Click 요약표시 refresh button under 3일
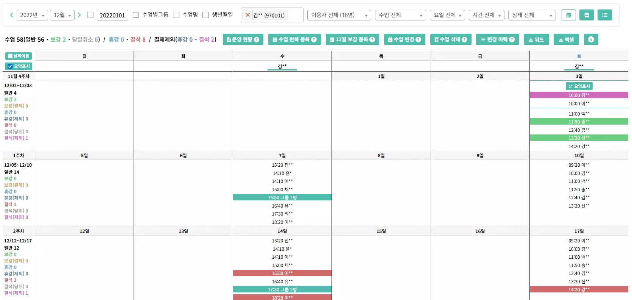632x300 pixels. pos(579,86)
